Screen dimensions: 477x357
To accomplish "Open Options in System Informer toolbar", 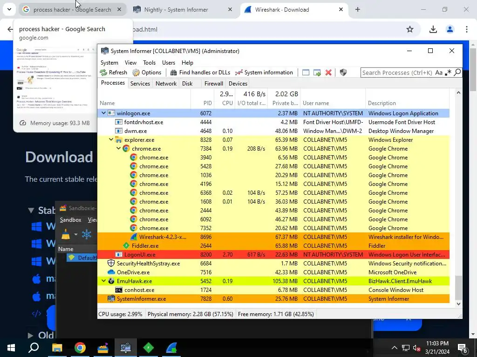I will tap(147, 73).
